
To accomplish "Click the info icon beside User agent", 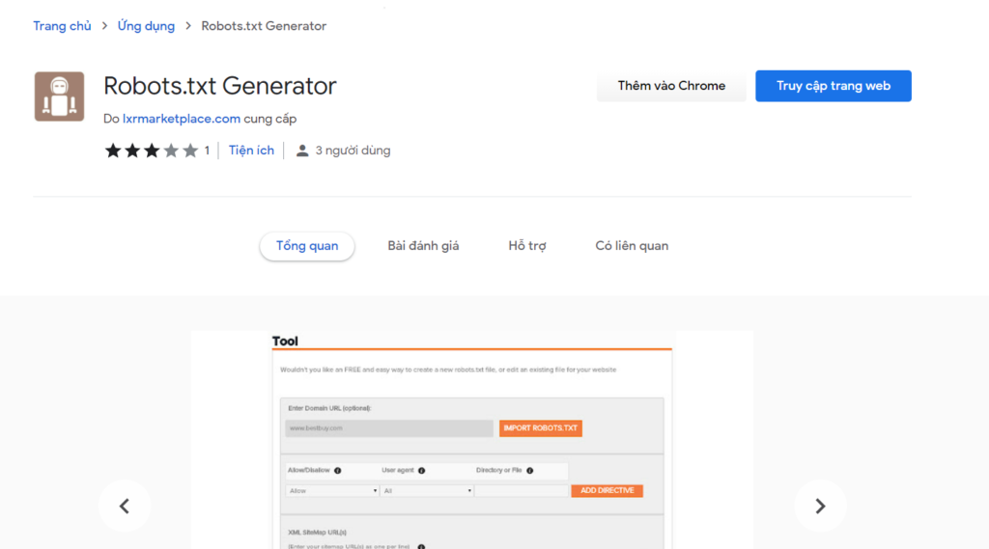I will tap(421, 470).
